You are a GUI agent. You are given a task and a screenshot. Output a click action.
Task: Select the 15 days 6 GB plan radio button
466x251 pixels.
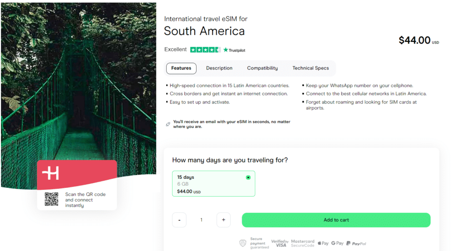(248, 177)
